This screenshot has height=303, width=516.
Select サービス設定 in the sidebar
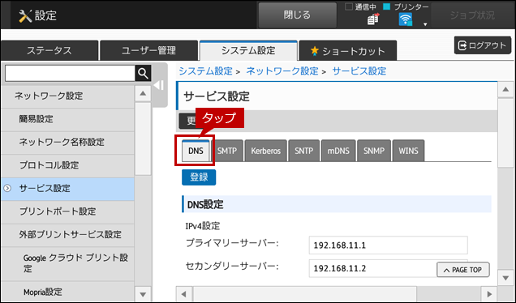pyautogui.click(x=67, y=189)
